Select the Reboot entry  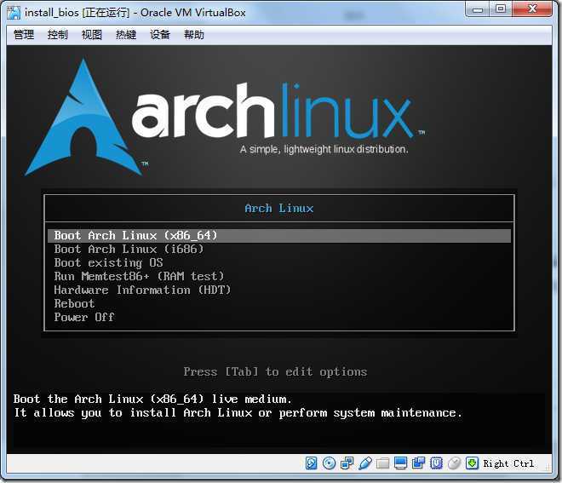[279, 304]
